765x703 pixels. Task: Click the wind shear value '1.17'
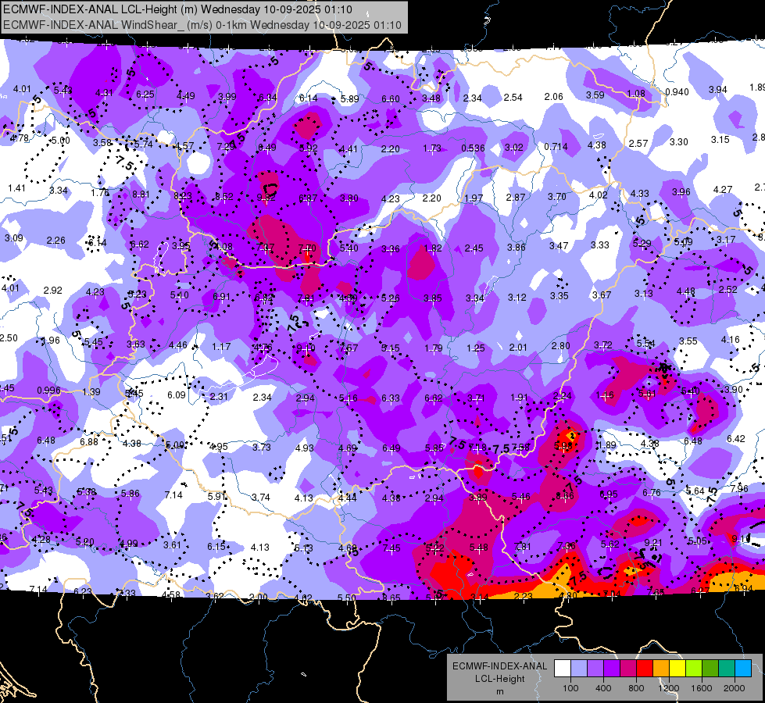[x=221, y=347]
